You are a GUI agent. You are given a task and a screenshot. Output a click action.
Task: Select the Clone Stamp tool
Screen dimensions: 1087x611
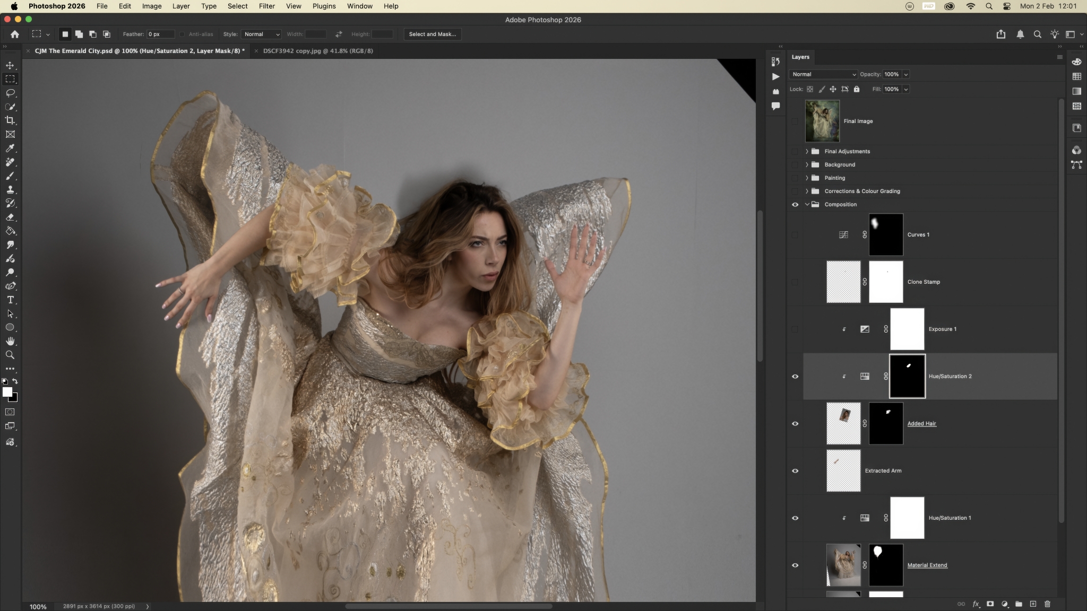pyautogui.click(x=10, y=189)
